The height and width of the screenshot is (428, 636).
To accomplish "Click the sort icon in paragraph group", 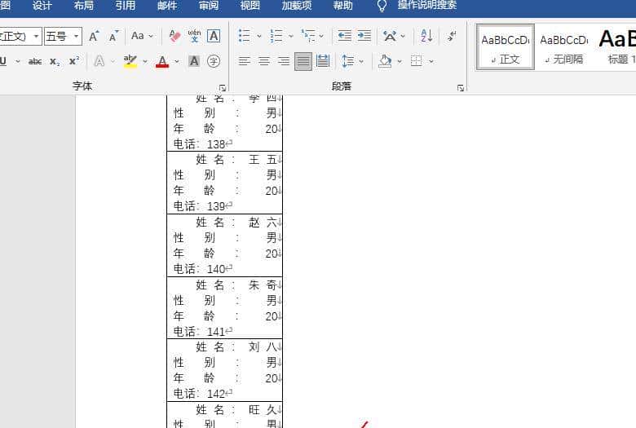I will tap(426, 36).
